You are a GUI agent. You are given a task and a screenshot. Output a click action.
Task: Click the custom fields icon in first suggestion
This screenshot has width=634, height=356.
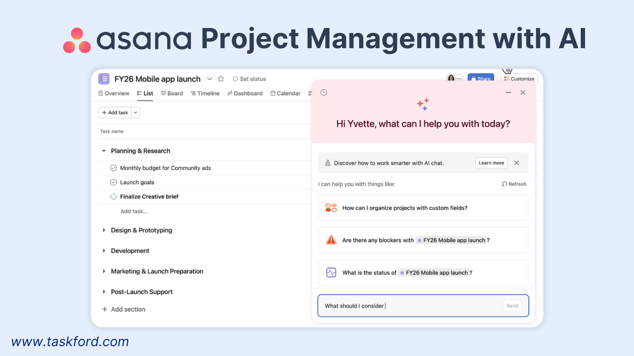pos(331,208)
